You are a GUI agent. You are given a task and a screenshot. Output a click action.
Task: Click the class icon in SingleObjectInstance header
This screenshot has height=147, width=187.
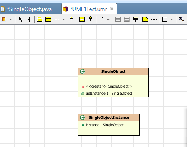[83, 117]
